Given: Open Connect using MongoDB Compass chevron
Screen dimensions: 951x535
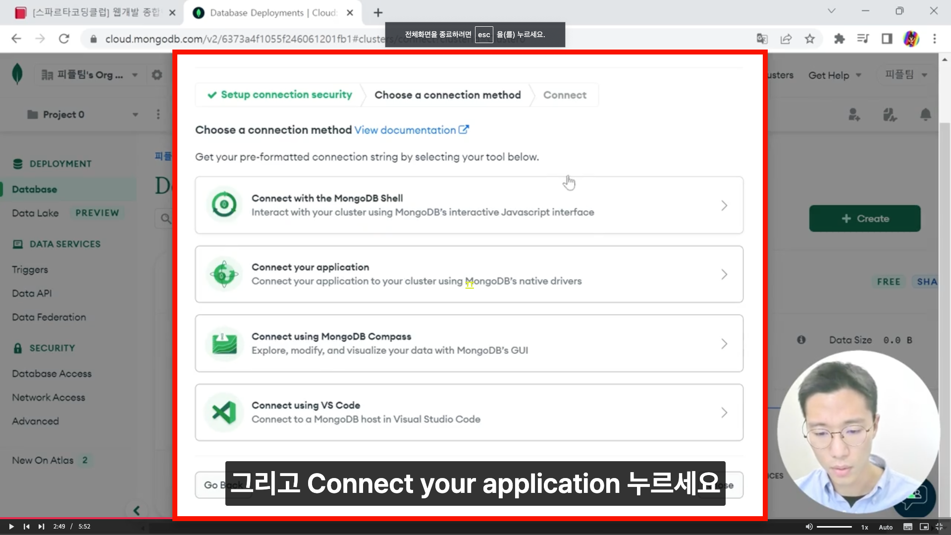Looking at the screenshot, I should pyautogui.click(x=724, y=343).
